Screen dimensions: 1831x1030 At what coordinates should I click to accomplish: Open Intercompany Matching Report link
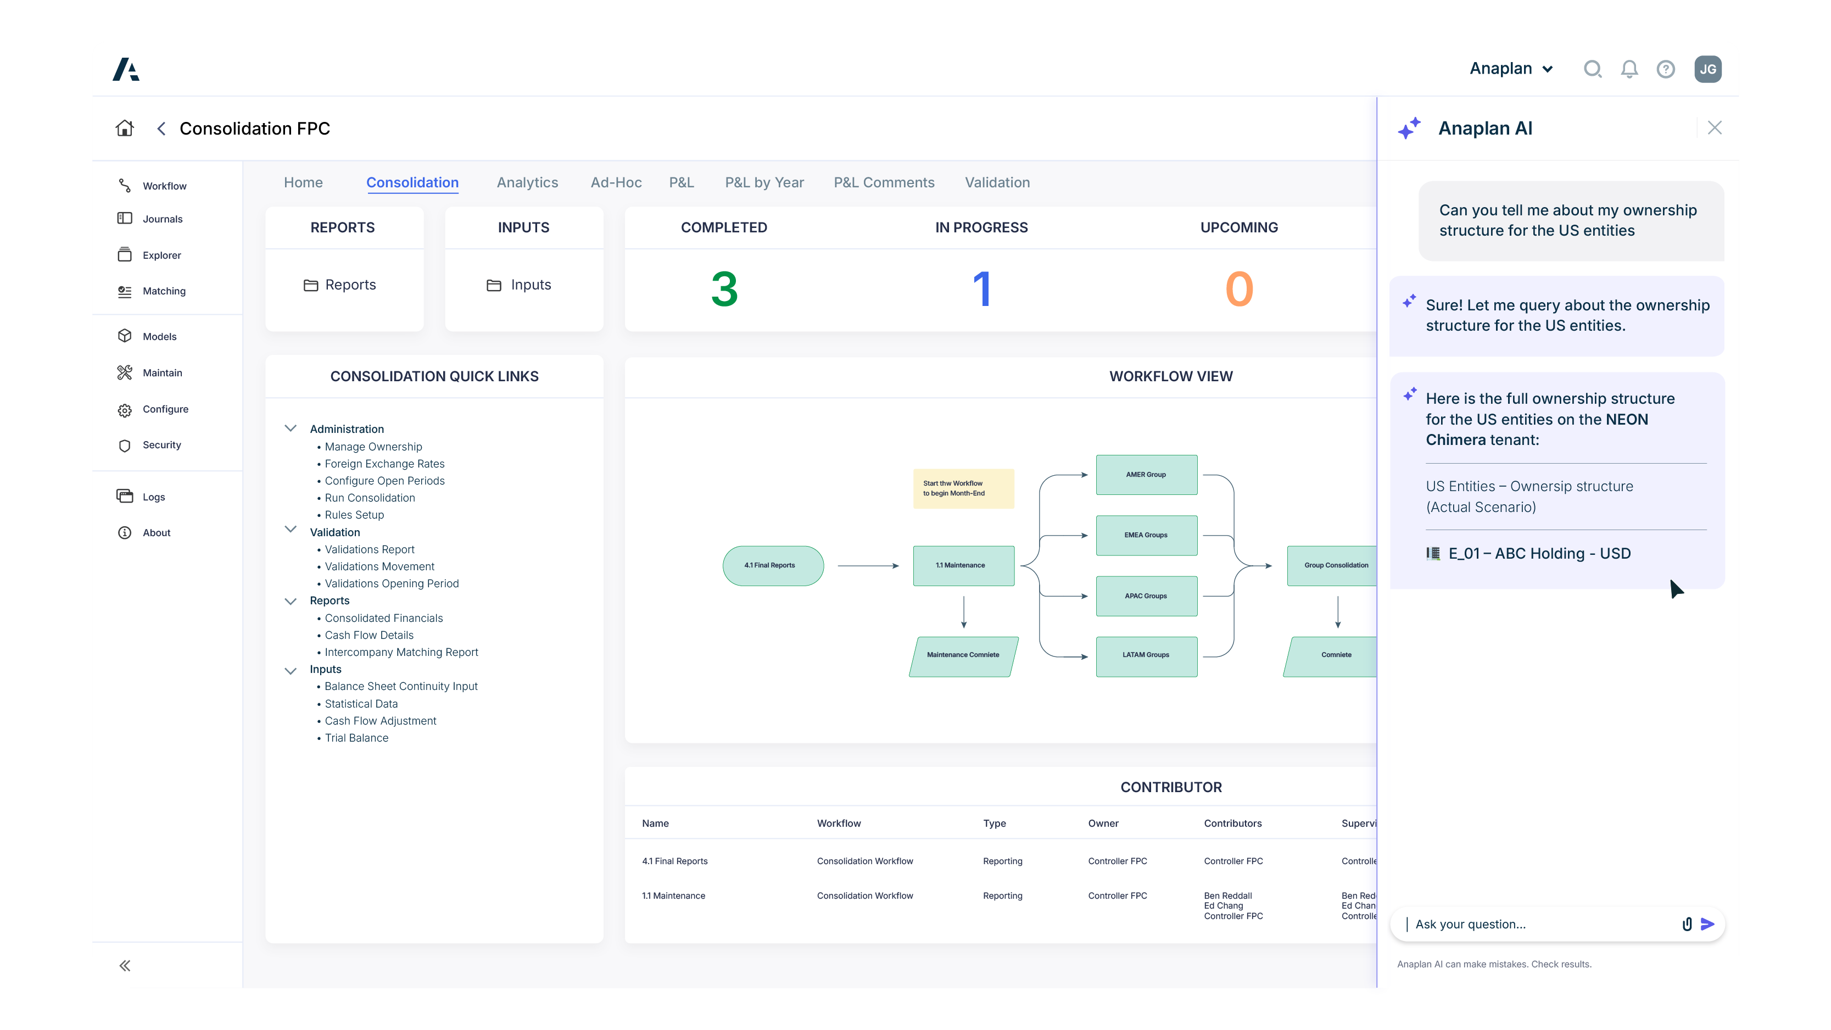pos(401,653)
